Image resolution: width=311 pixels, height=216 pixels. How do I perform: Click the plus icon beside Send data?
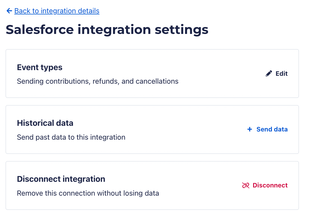point(250,129)
